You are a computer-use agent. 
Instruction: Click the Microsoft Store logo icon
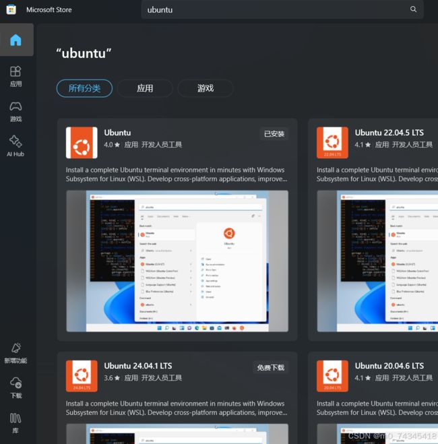11,9
